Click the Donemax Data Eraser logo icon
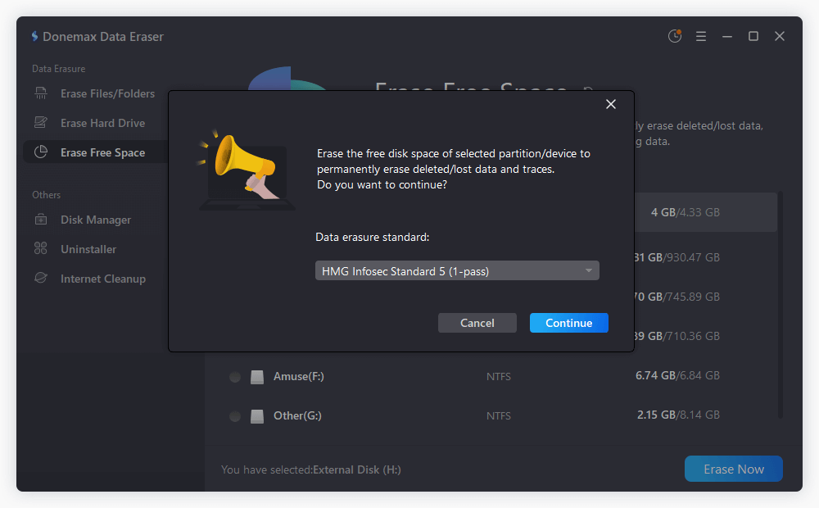 click(34, 36)
